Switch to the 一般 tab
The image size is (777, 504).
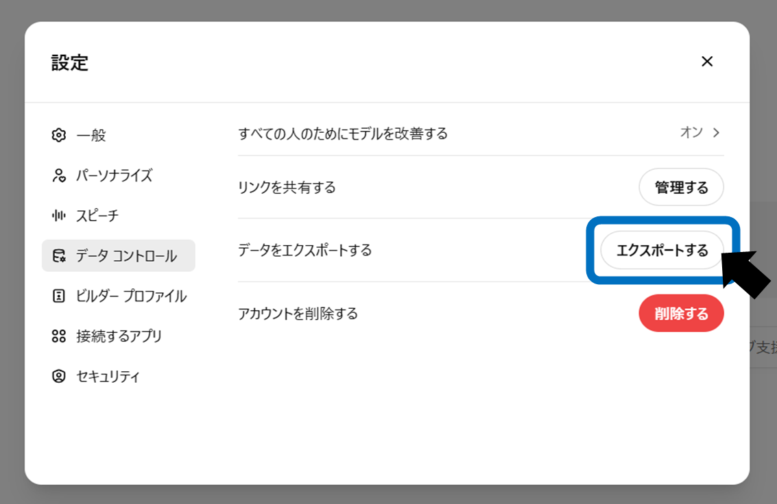(91, 135)
